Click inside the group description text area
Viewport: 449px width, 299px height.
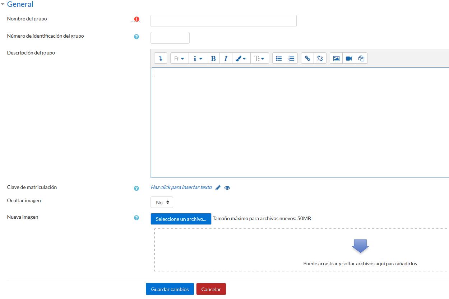pos(300,123)
